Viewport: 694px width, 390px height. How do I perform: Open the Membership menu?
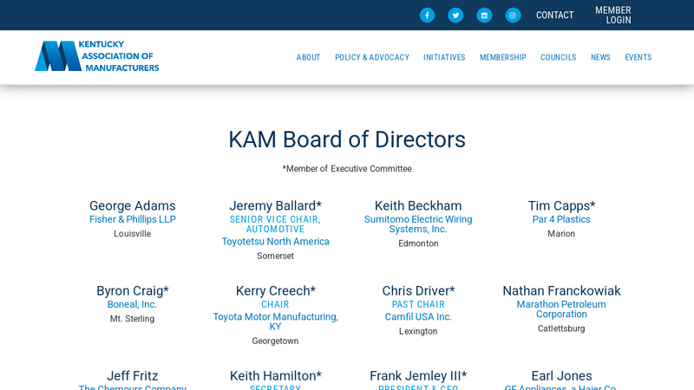pos(503,57)
